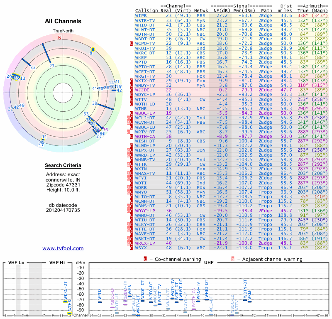This screenshot has height=319, width=332.
Task: Click the C warning icon beside WTTV
Action: (x=131, y=99)
